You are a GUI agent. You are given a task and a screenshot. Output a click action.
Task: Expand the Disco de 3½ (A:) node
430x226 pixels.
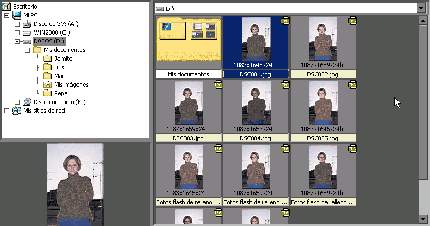click(x=17, y=24)
